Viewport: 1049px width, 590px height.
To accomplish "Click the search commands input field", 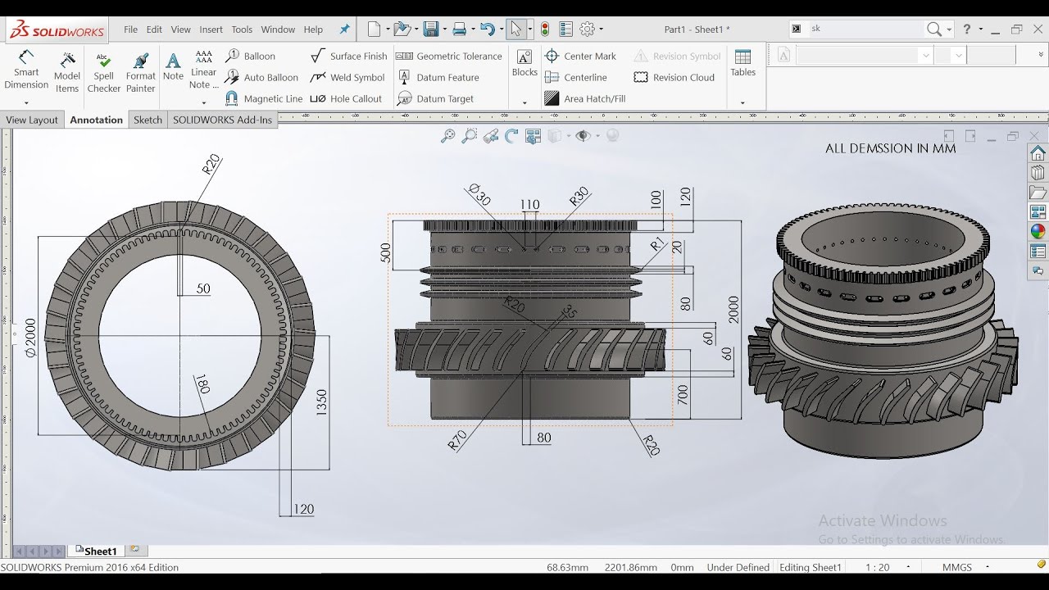I will pos(865,29).
